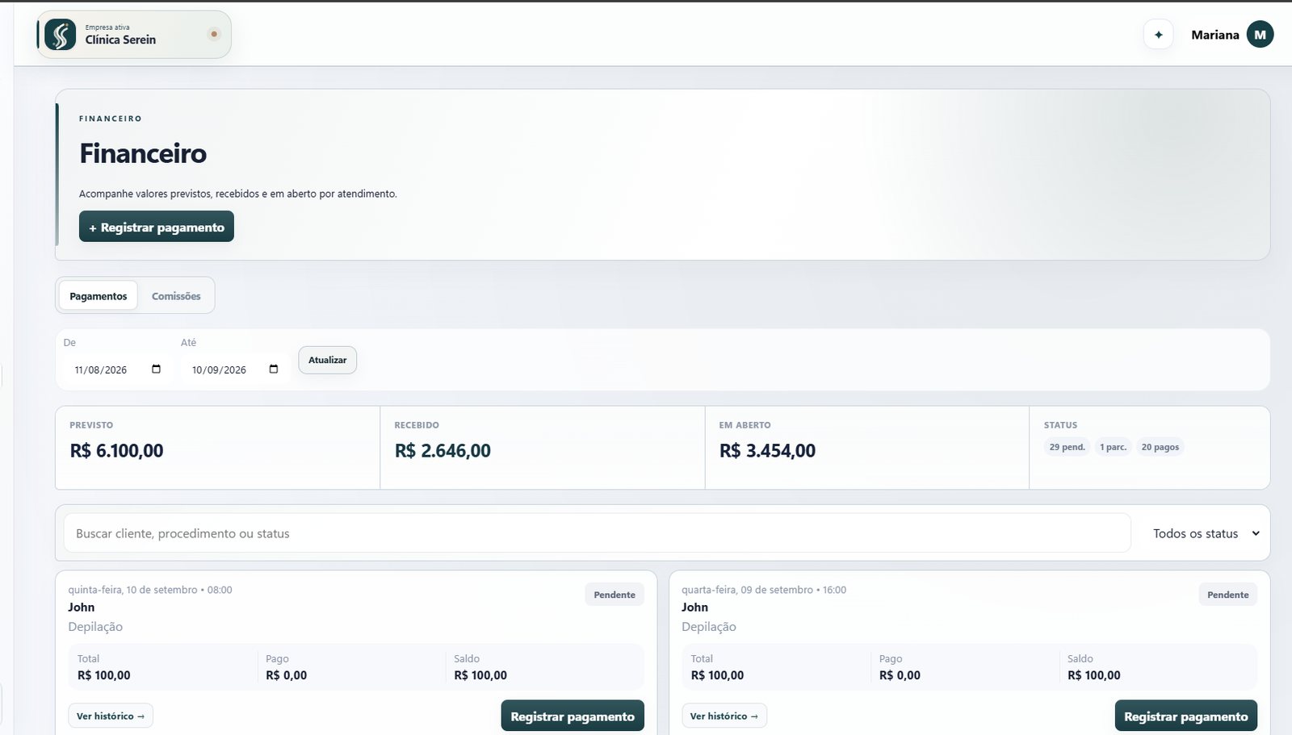Click the 1 parc. status chip
The width and height of the screenshot is (1292, 735).
pos(1113,447)
